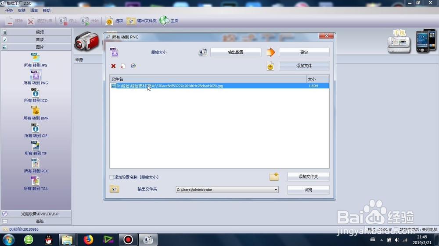Image resolution: width=439 pixels, height=246 pixels.
Task: Click the video camera icon in main window
Action: tap(86, 41)
